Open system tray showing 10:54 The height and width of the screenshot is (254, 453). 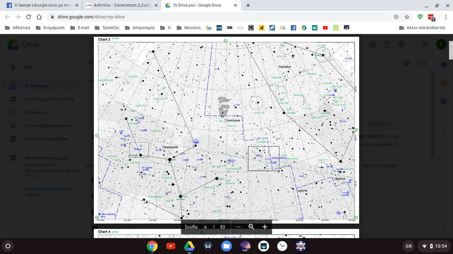coord(434,246)
